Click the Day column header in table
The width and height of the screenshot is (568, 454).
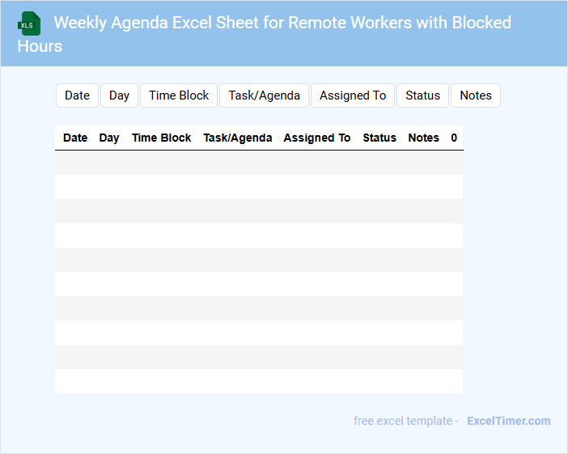click(x=109, y=138)
